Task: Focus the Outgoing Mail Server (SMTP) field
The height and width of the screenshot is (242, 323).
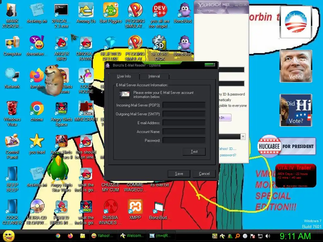Action: (x=184, y=114)
